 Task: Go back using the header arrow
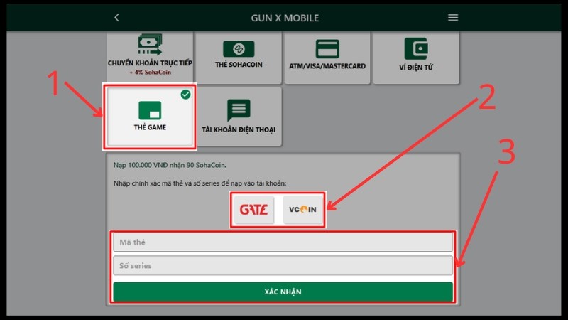[116, 17]
